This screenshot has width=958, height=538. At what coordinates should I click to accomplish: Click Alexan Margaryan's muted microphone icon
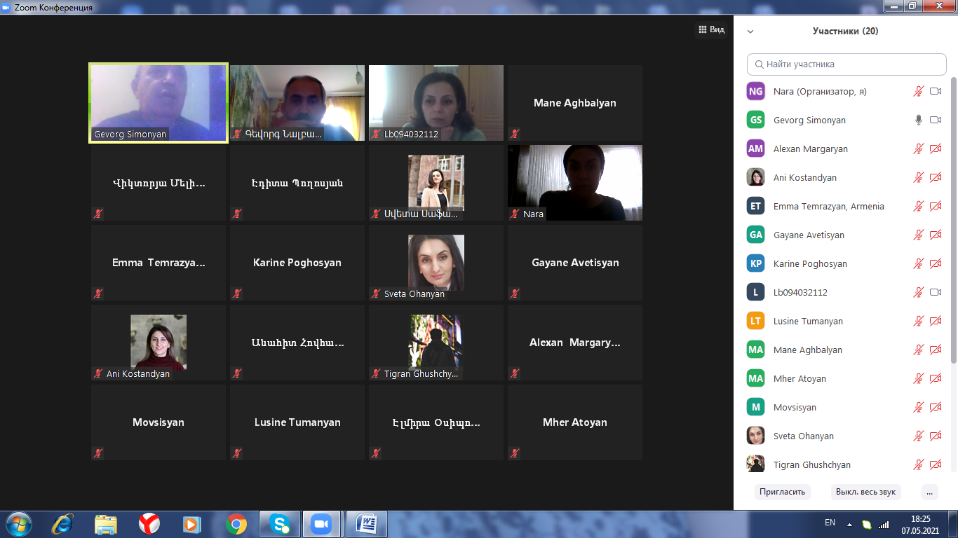click(918, 149)
